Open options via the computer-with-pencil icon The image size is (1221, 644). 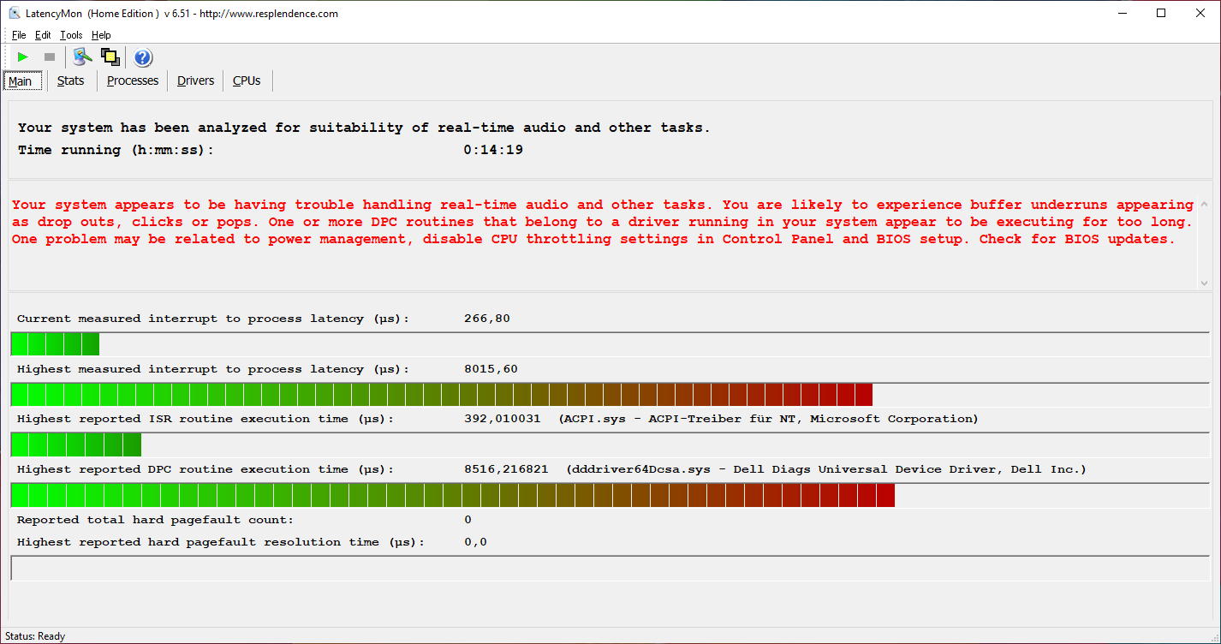pyautogui.click(x=81, y=57)
